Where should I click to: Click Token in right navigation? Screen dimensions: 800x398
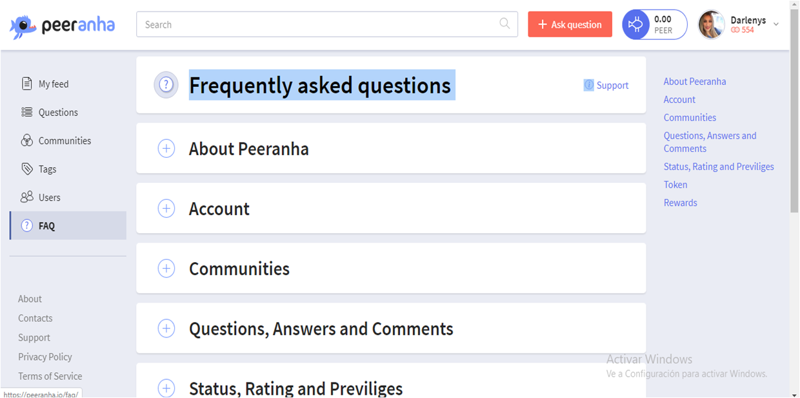(x=675, y=184)
